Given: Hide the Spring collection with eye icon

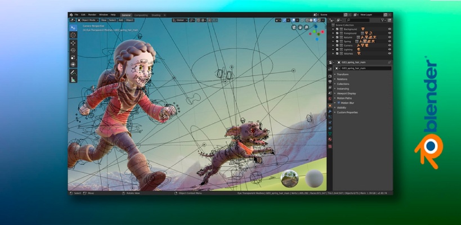Looking at the screenshot, I should click(x=390, y=42).
